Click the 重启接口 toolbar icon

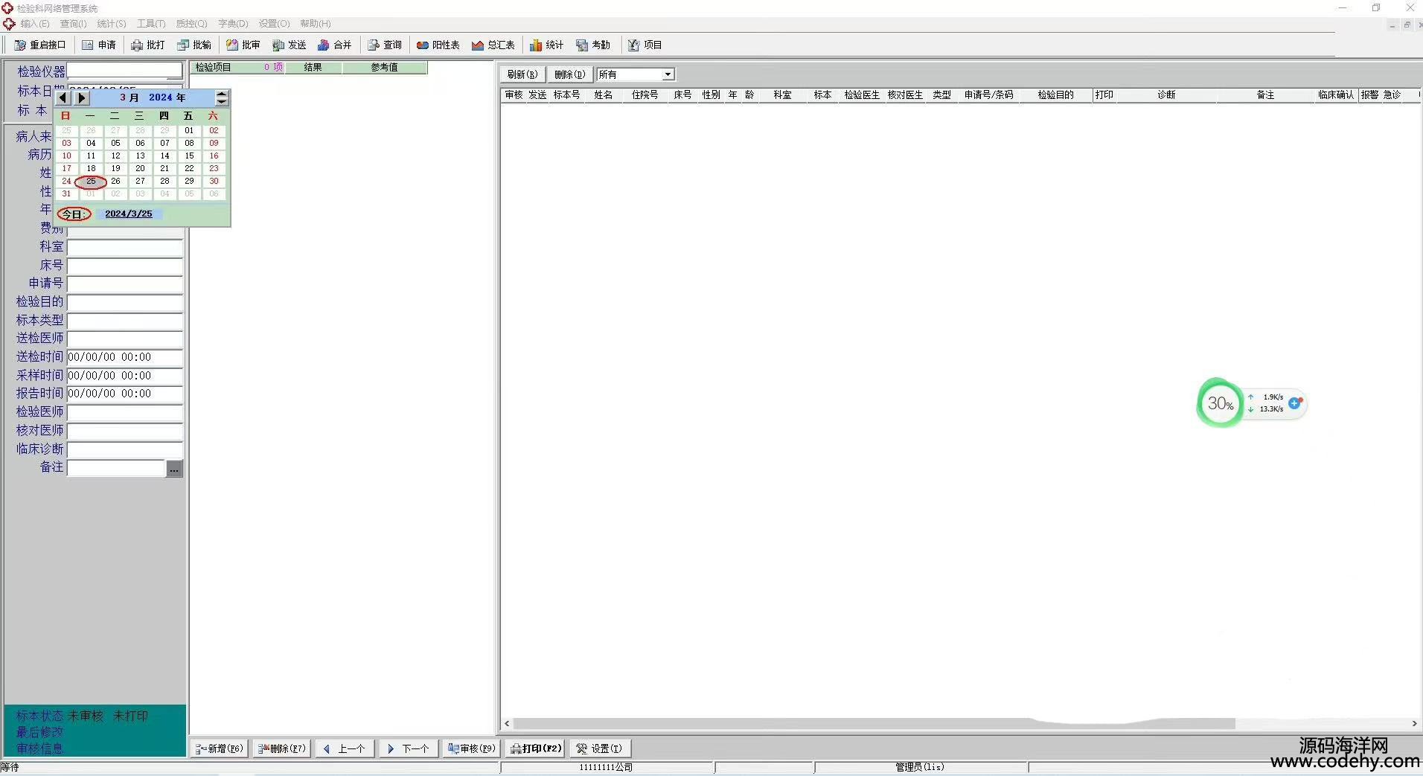(20, 45)
